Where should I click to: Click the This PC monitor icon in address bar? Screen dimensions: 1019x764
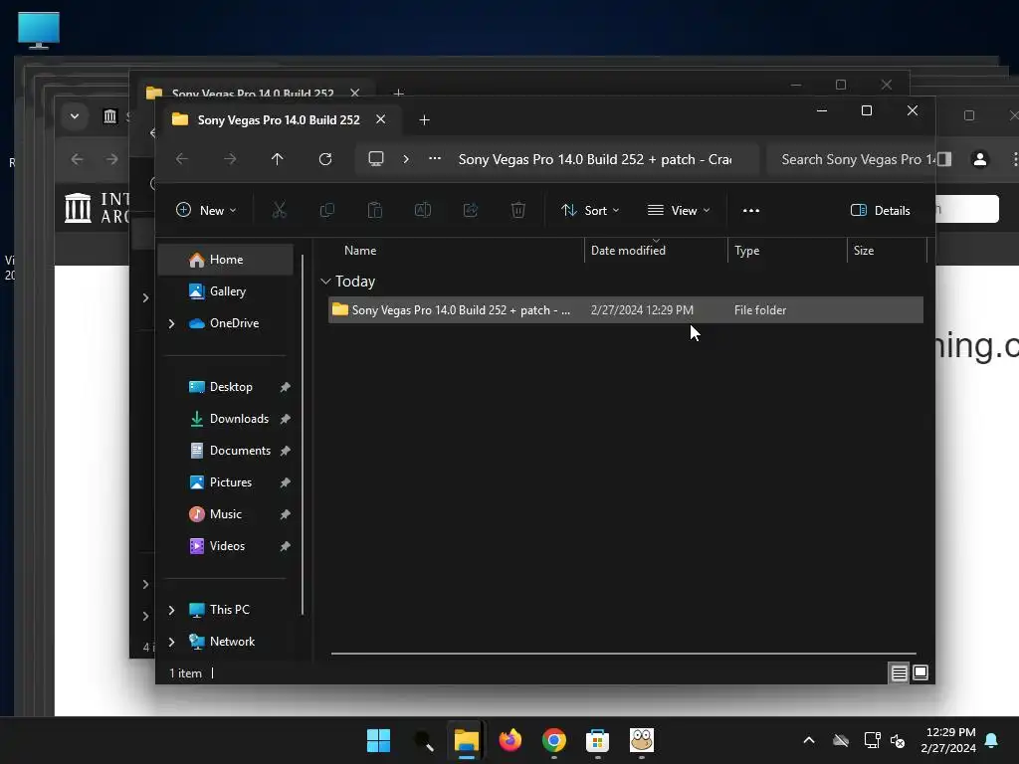pos(375,159)
